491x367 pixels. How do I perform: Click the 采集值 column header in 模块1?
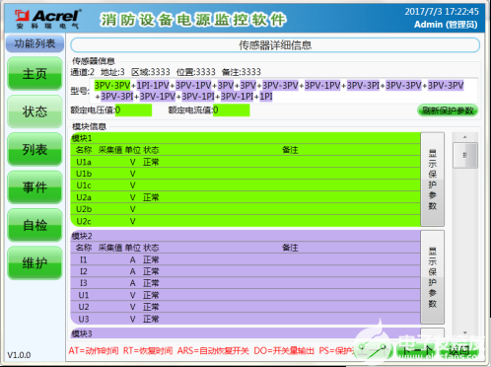coord(110,150)
